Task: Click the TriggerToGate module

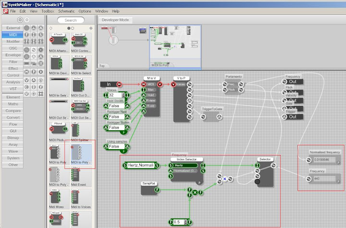Action: point(213,116)
